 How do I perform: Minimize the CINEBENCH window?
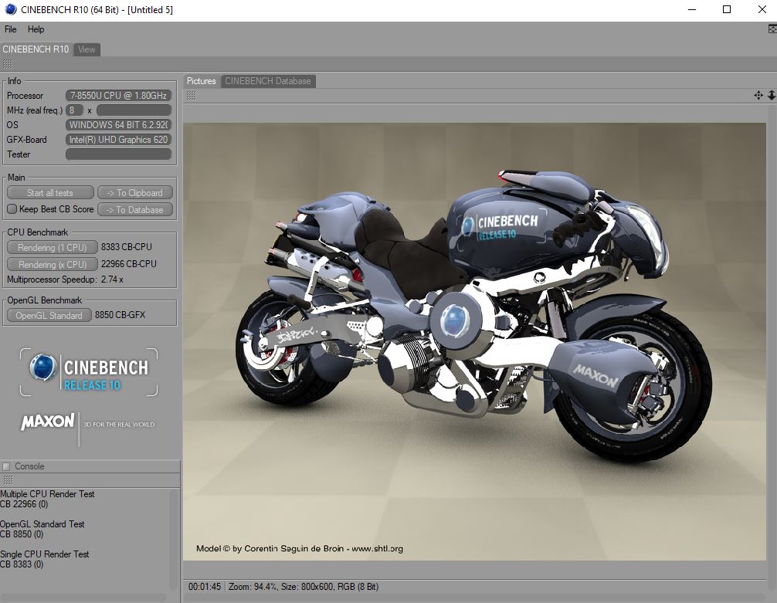(692, 9)
